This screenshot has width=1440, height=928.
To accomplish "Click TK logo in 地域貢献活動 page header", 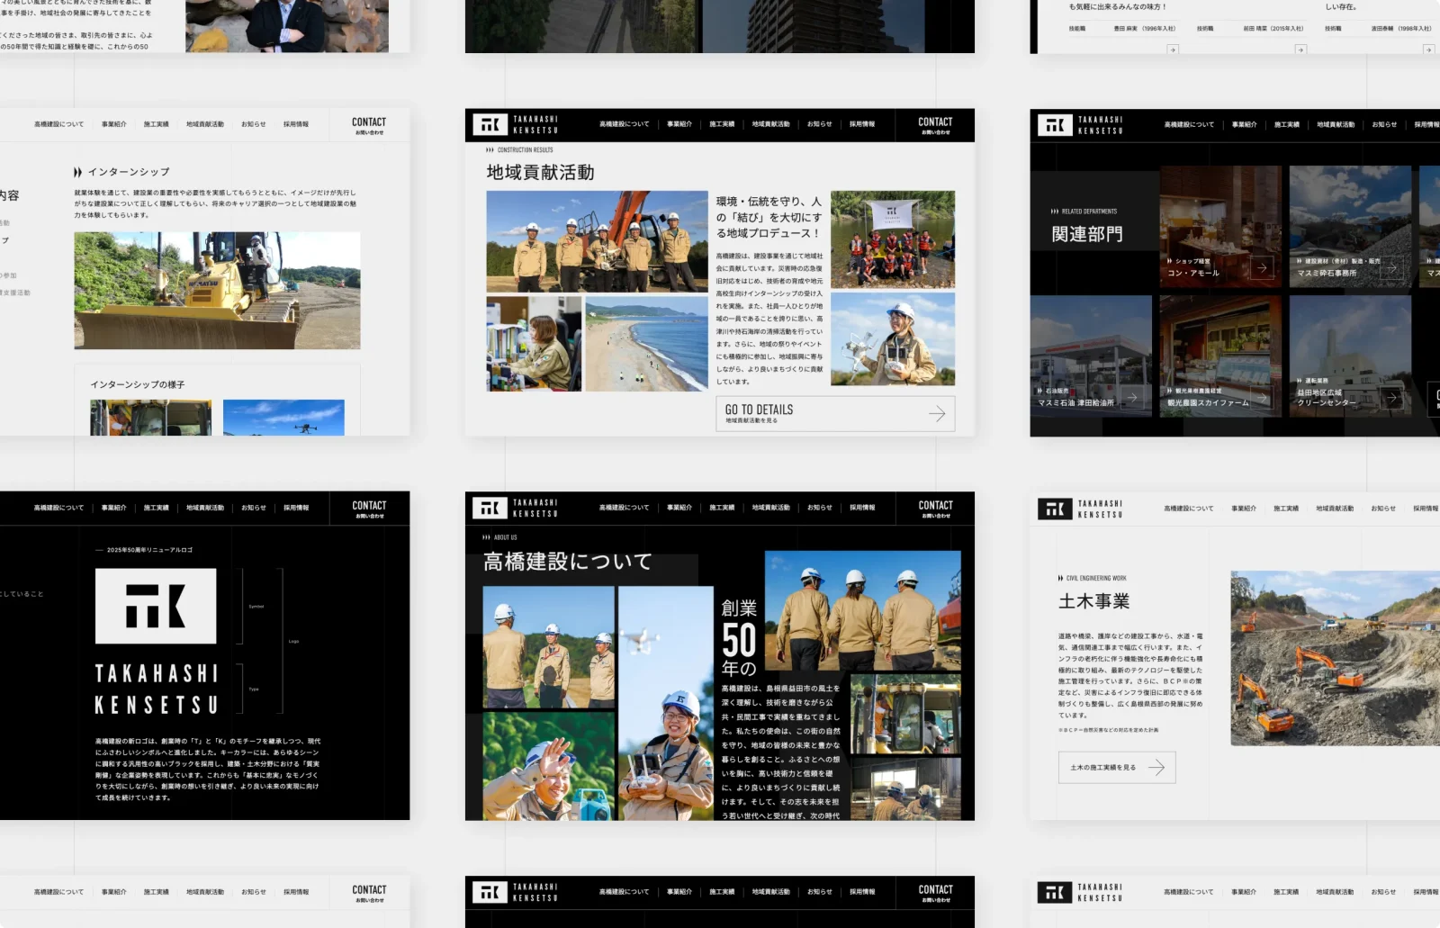I will click(490, 125).
